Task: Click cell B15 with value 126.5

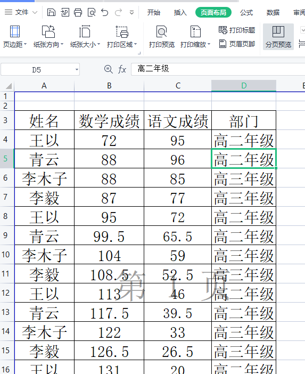Action: tap(109, 351)
